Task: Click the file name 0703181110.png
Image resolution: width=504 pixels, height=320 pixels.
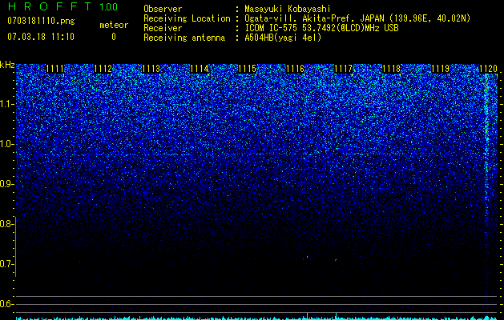Action: point(41,22)
